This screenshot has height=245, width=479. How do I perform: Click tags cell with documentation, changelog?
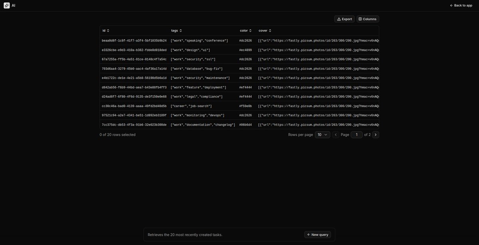(x=203, y=125)
